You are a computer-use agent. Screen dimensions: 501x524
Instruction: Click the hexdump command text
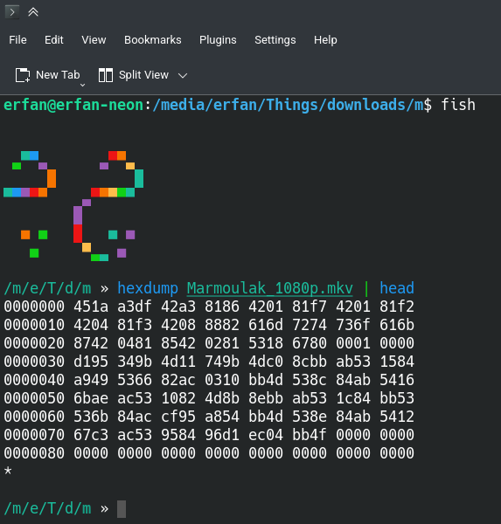[148, 288]
